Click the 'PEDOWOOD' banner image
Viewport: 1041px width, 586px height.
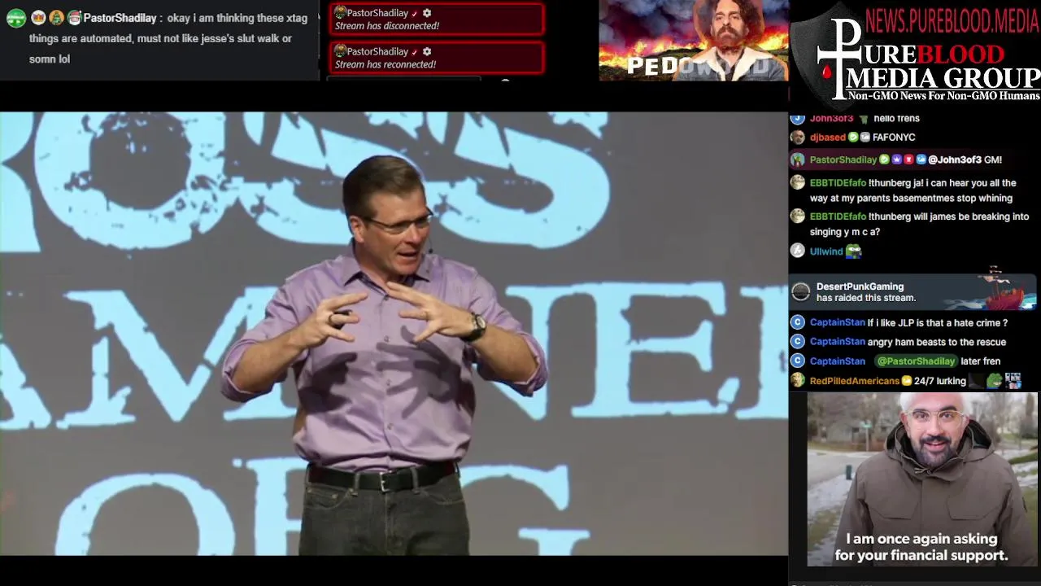click(694, 41)
